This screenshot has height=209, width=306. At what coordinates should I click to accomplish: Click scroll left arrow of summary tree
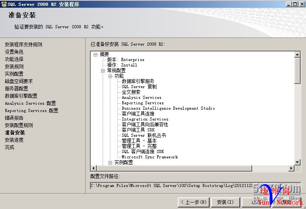tap(93, 168)
